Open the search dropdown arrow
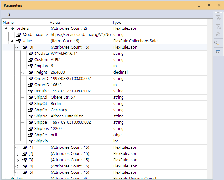The image size is (224, 180). [x=221, y=43]
